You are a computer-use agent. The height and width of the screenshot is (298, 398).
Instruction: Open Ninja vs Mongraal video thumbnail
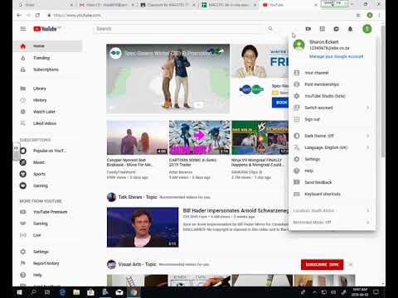tap(260, 137)
